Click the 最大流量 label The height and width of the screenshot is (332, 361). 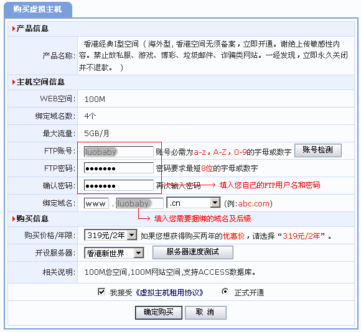coord(59,133)
